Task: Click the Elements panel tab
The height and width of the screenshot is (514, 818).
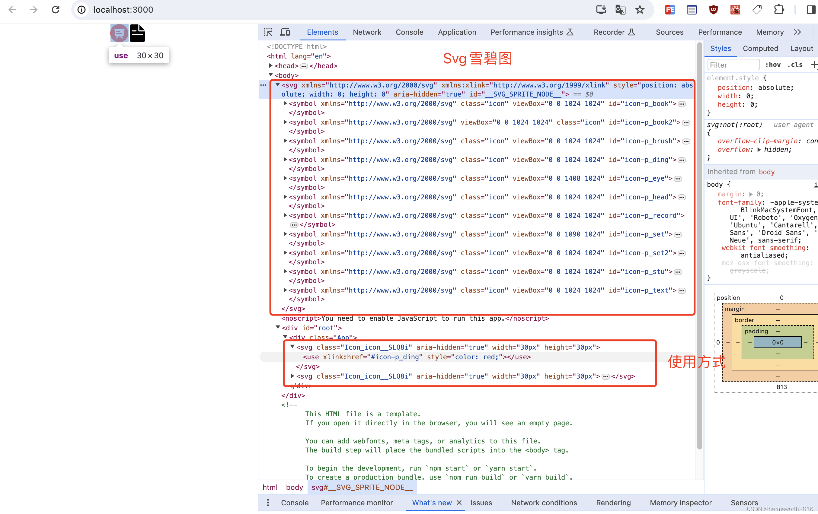Action: [x=322, y=32]
